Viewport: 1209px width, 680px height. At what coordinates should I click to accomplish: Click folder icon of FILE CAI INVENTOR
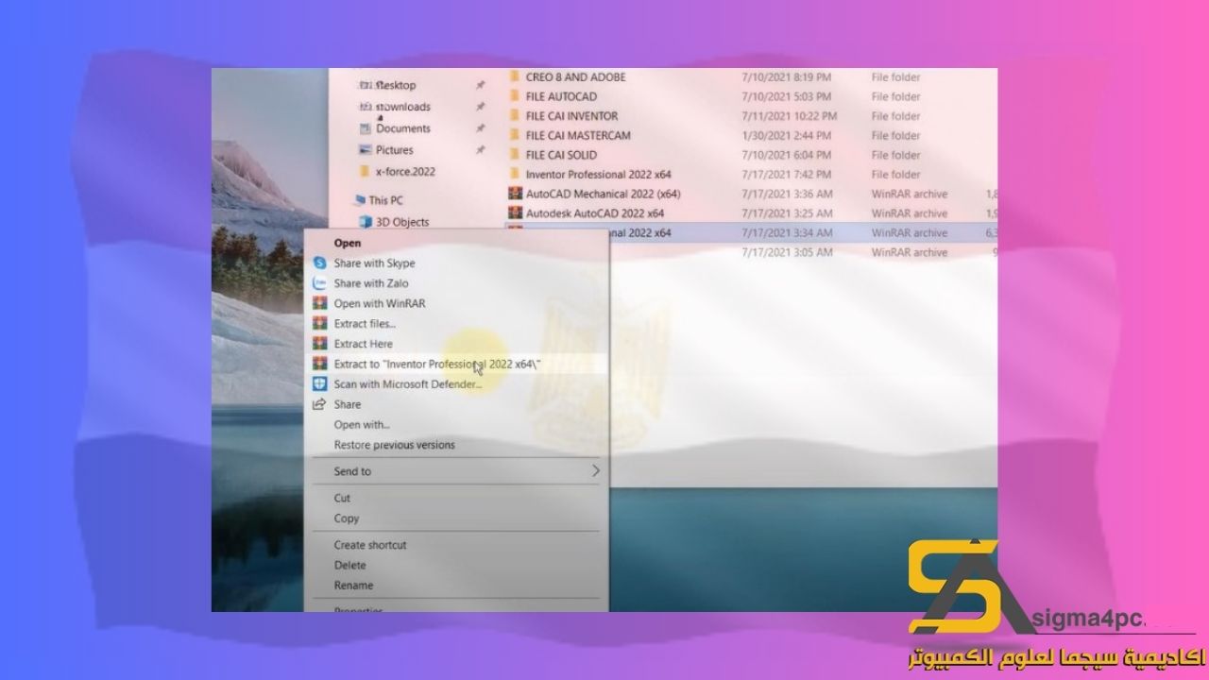[515, 116]
